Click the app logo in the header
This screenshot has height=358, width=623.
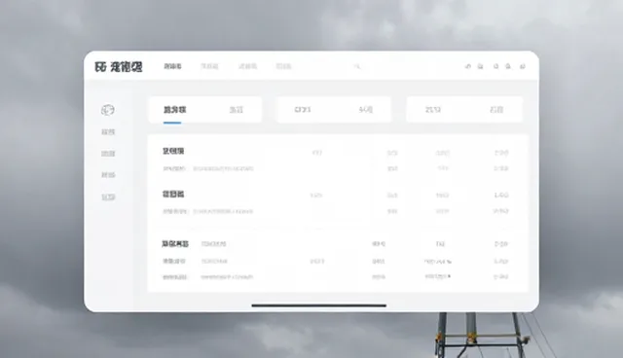[x=119, y=67]
